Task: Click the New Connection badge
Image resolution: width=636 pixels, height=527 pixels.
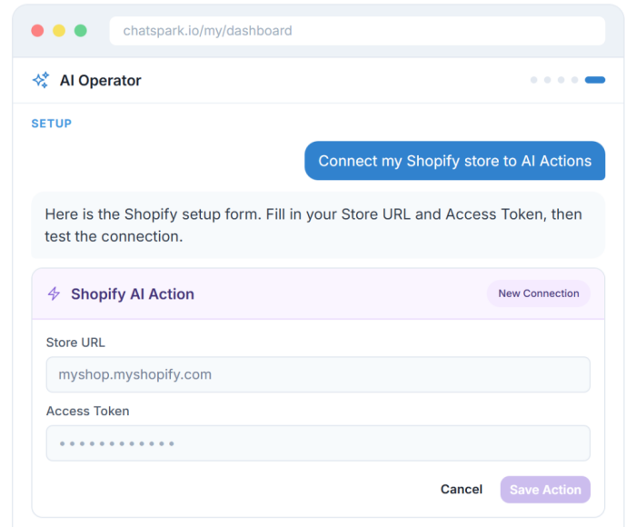Action: tap(538, 293)
